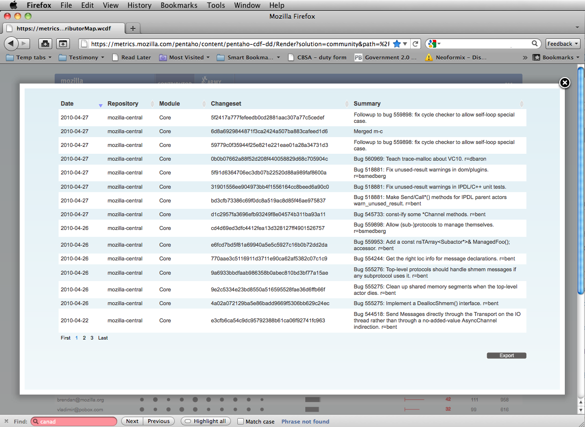Viewport: 585px width, 427px height.
Task: Expand the Temp tabs bookmark folder
Action: coord(27,57)
